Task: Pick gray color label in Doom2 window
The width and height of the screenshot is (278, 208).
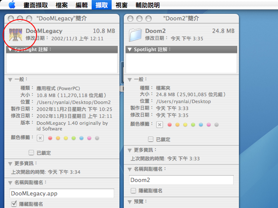Action: coord(216,125)
